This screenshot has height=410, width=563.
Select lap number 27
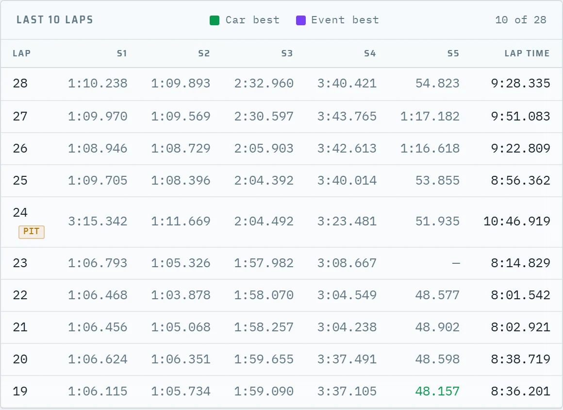[x=20, y=117]
